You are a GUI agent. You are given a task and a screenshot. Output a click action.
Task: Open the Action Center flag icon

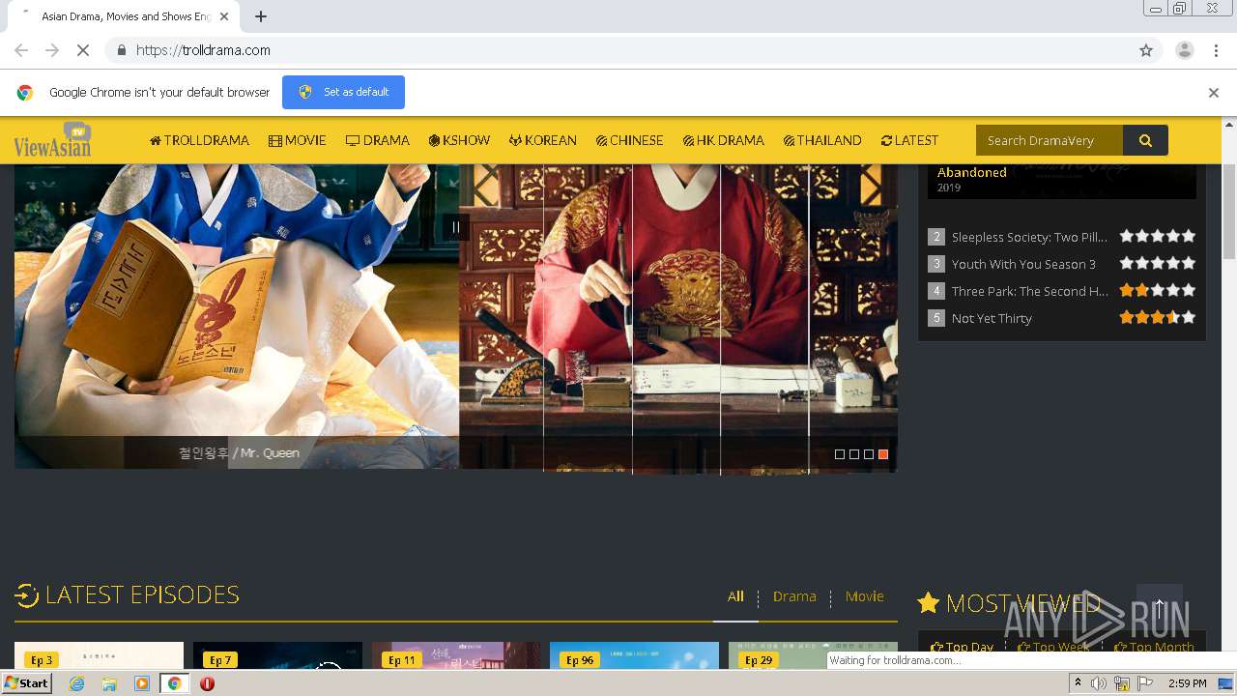[x=1145, y=683]
